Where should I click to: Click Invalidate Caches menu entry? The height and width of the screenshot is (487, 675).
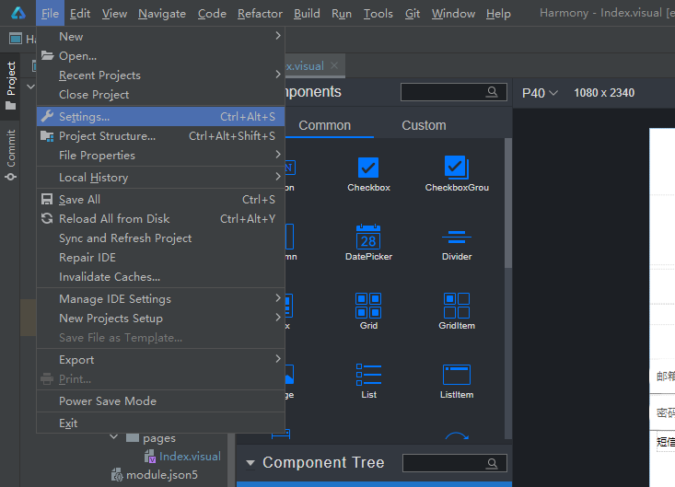(x=110, y=277)
